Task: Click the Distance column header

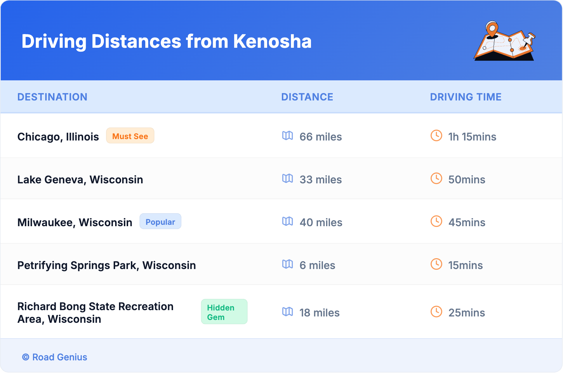Action: 307,97
